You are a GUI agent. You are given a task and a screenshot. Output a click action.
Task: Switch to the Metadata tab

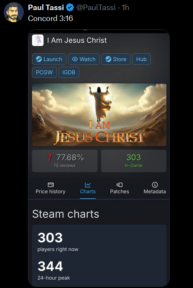pos(155,188)
